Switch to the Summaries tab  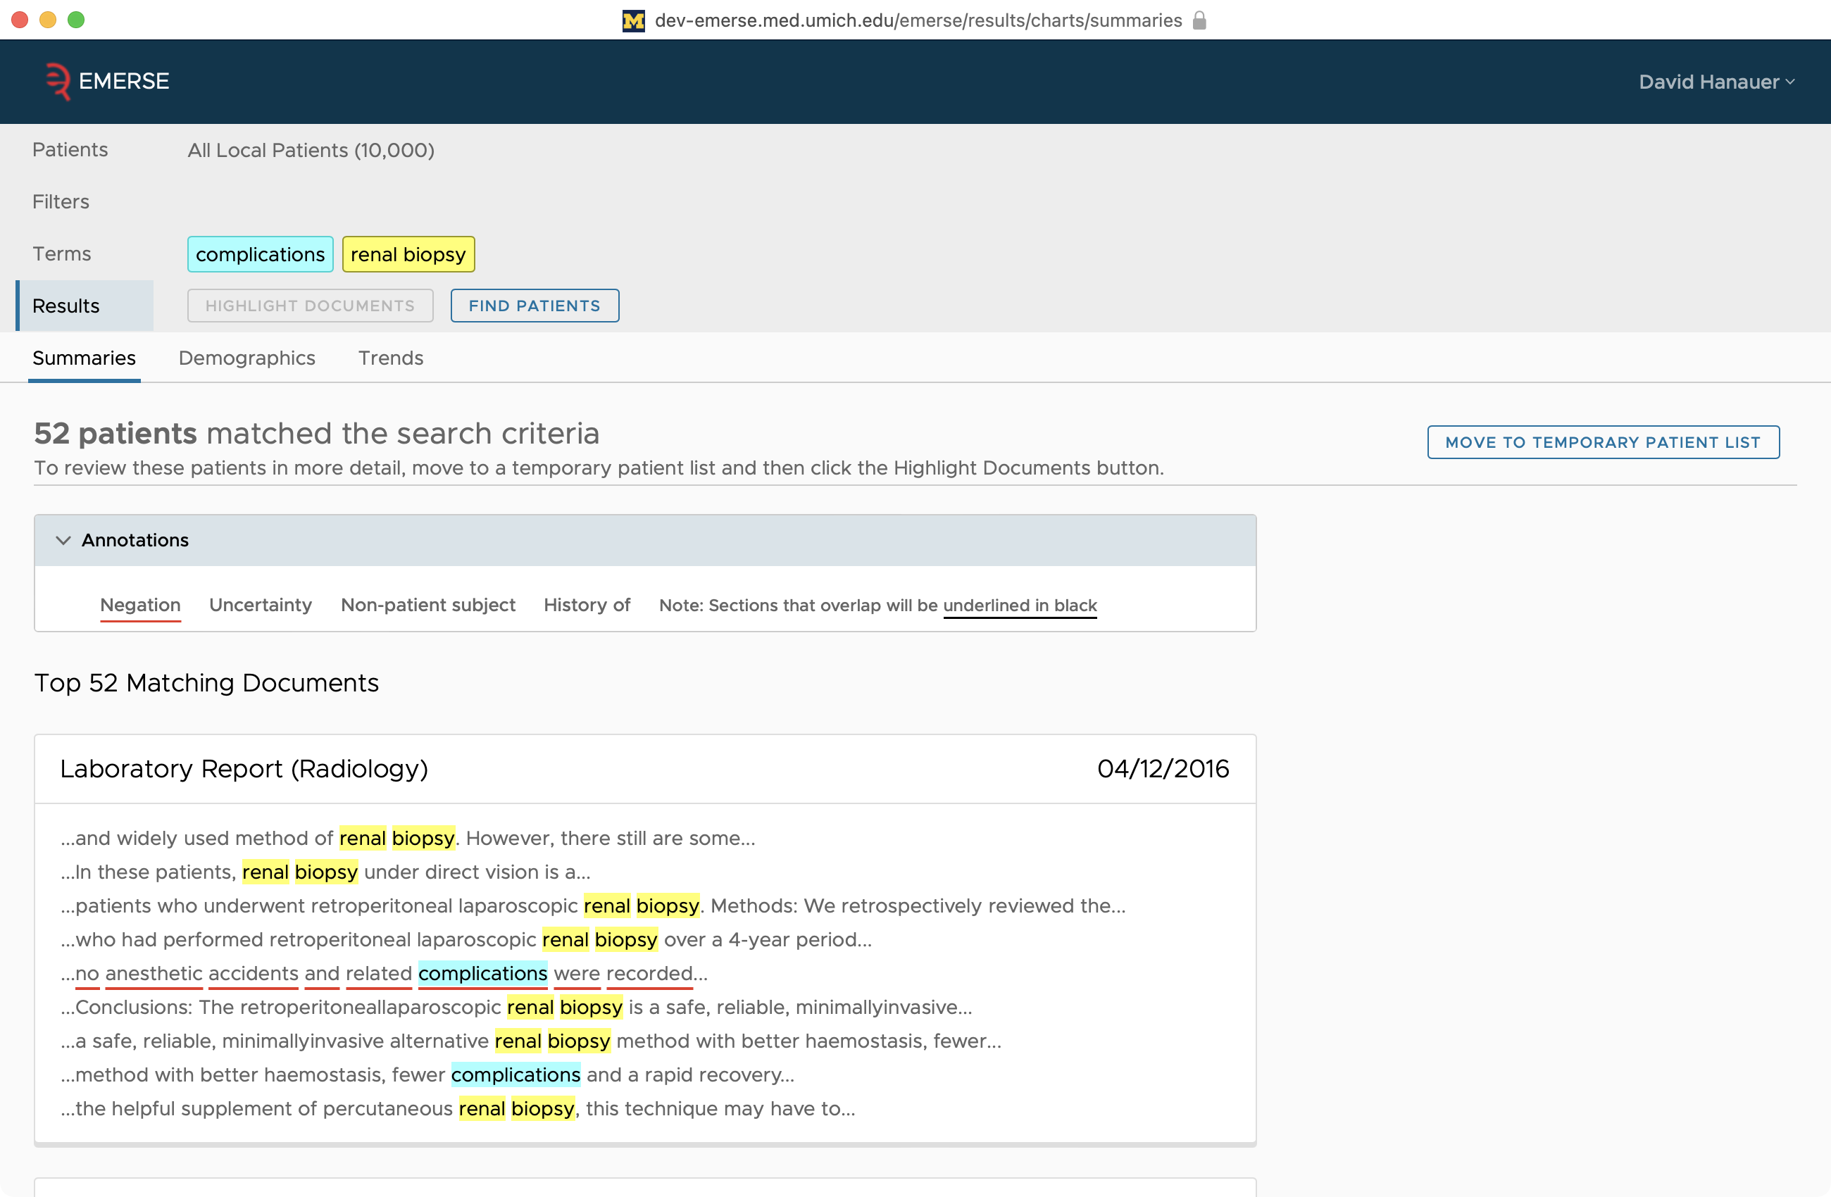pos(84,358)
